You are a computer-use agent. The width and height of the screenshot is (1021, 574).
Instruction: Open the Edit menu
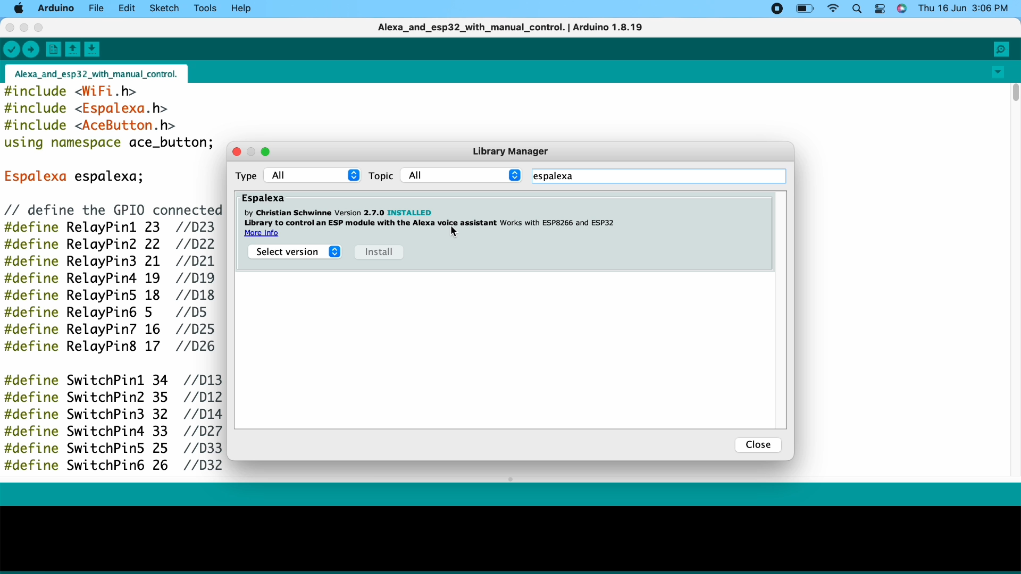click(x=127, y=9)
